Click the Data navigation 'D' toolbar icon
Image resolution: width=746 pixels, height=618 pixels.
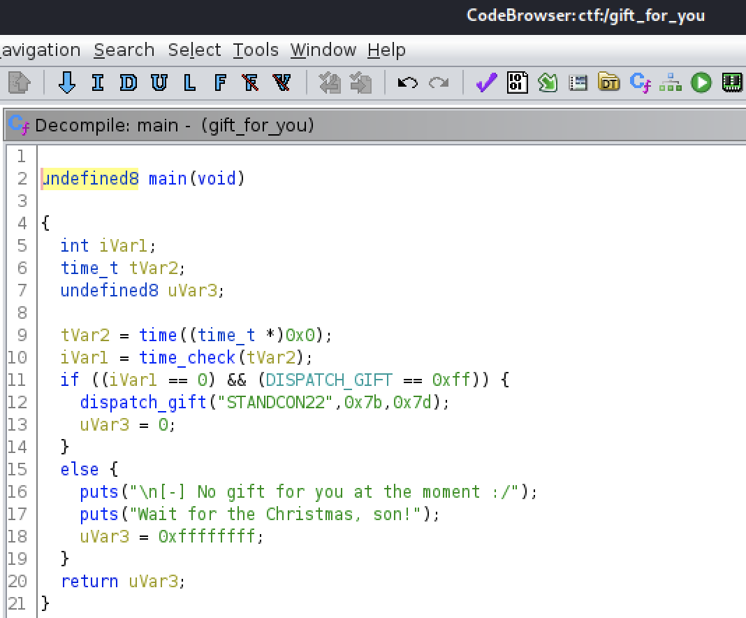point(128,83)
